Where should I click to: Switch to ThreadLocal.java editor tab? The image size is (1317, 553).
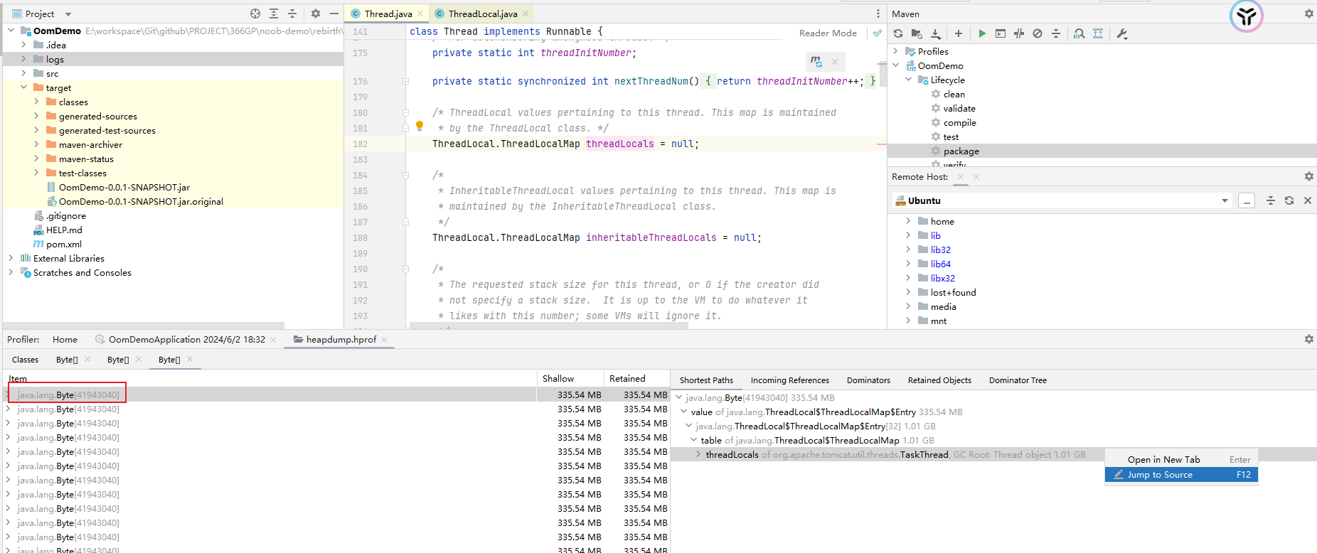(482, 14)
